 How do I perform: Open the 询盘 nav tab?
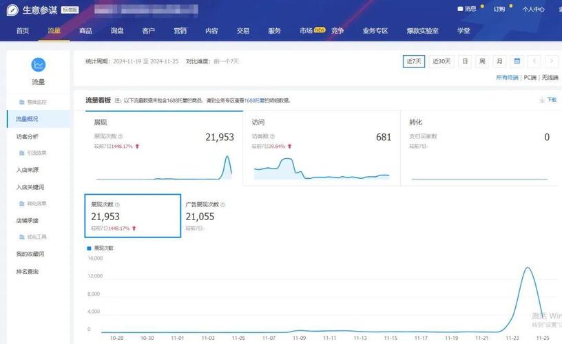(117, 31)
